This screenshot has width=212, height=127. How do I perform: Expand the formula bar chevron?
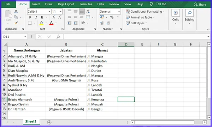pyautogui.click(x=208, y=36)
